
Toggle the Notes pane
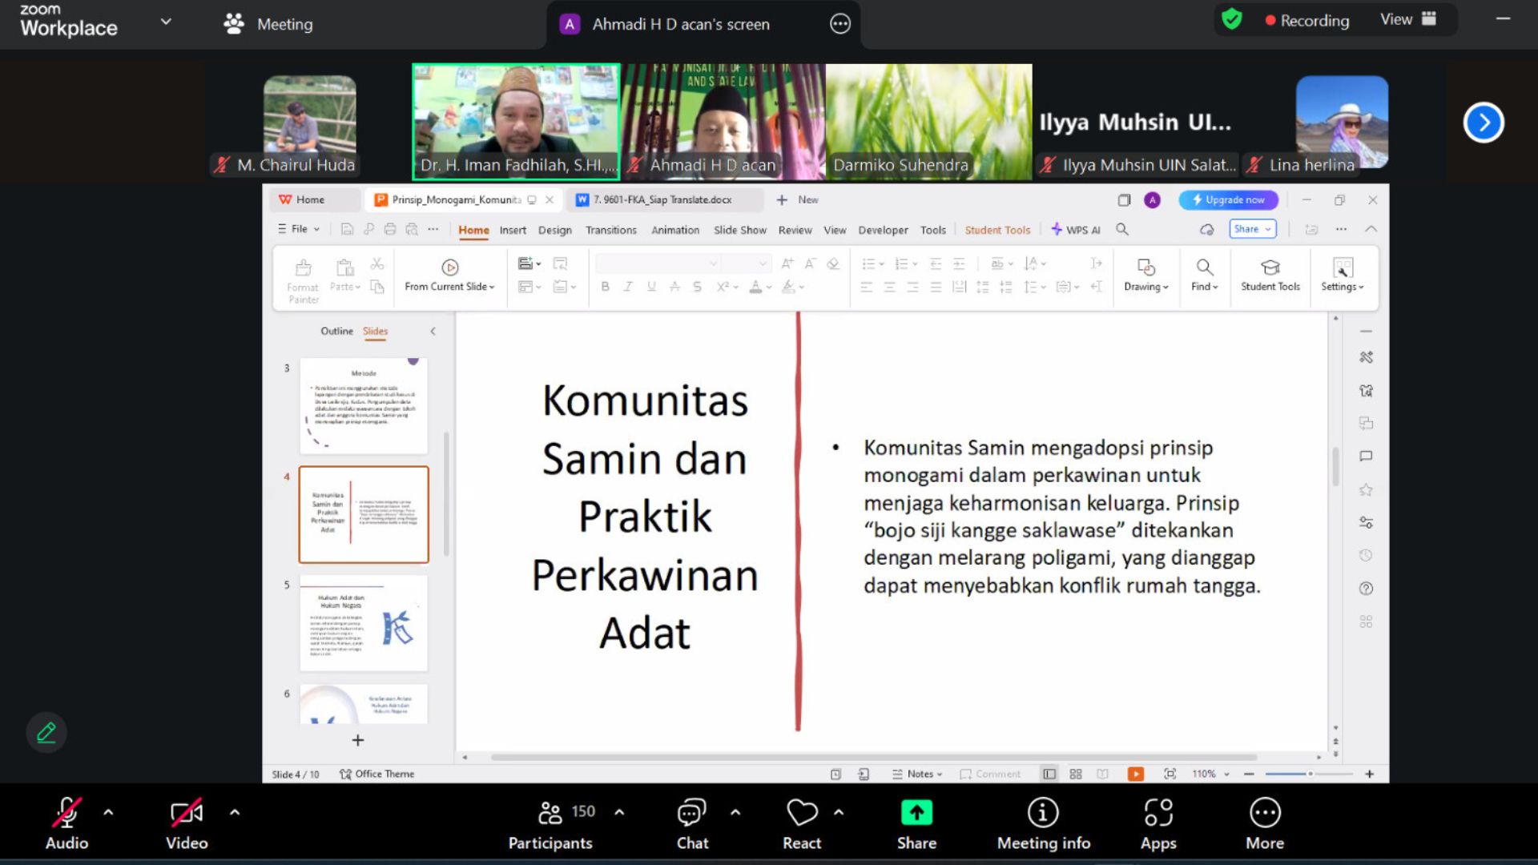[917, 774]
